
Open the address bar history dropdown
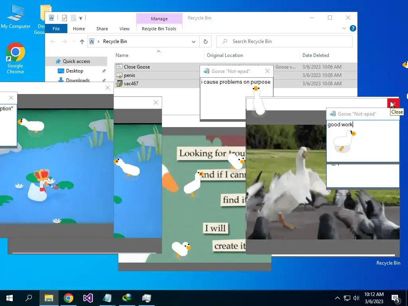[x=193, y=41]
